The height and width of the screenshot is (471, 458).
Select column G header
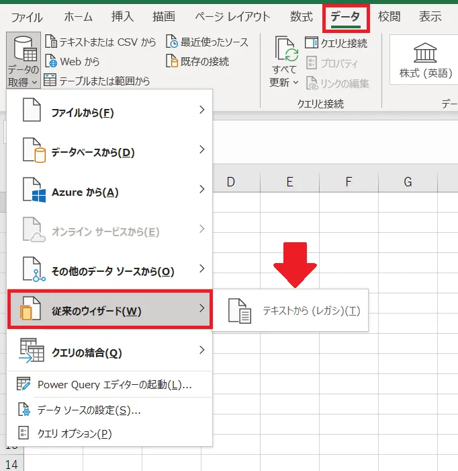coord(408,182)
